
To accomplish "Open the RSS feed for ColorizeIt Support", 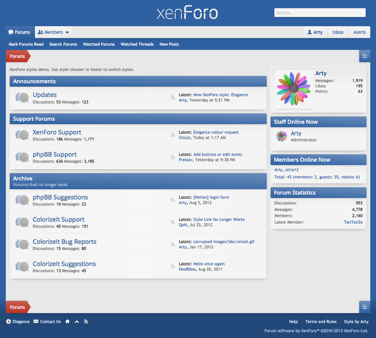I will click(173, 222).
